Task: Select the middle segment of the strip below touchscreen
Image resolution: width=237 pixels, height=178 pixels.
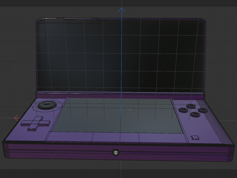Action: pyautogui.click(x=116, y=137)
